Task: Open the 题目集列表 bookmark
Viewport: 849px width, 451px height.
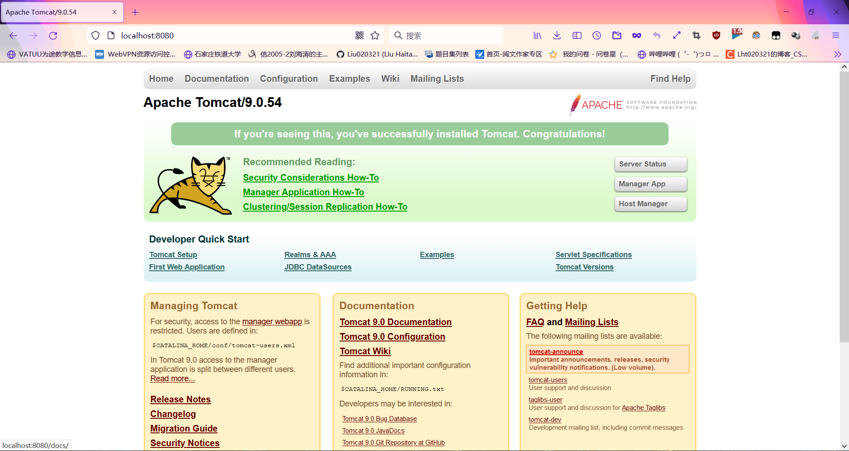Action: [x=447, y=54]
